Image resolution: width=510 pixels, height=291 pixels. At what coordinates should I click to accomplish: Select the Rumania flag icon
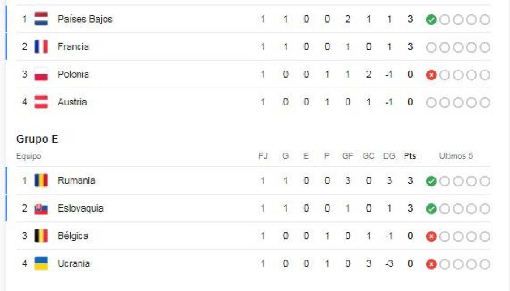tap(40, 181)
